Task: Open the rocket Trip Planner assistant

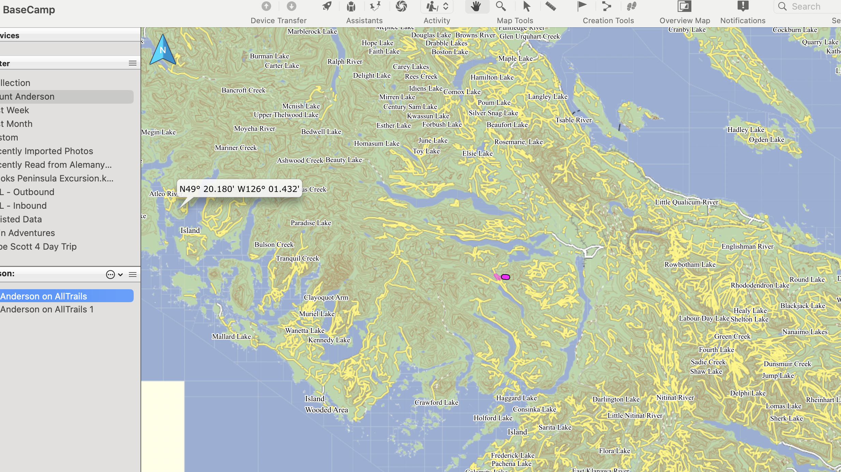Action: [327, 6]
